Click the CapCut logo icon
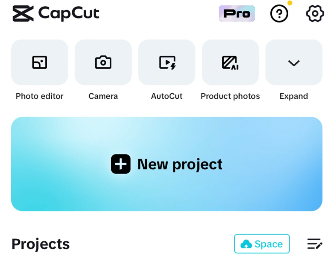This screenshot has width=334, height=257. pyautogui.click(x=23, y=13)
